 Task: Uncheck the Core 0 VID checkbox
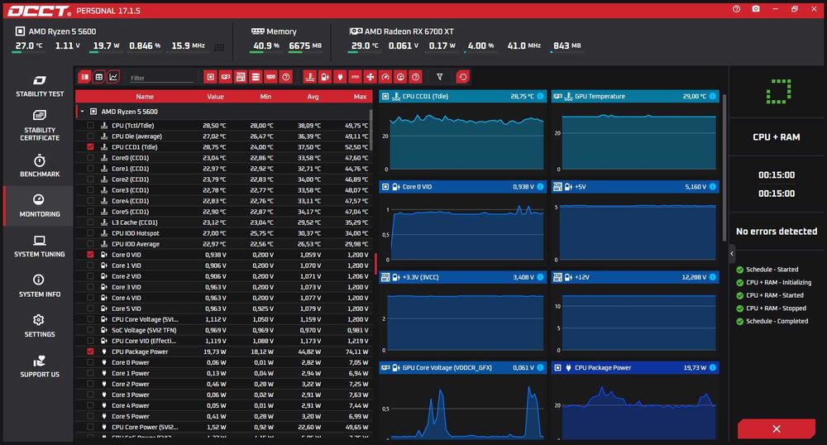click(x=90, y=254)
